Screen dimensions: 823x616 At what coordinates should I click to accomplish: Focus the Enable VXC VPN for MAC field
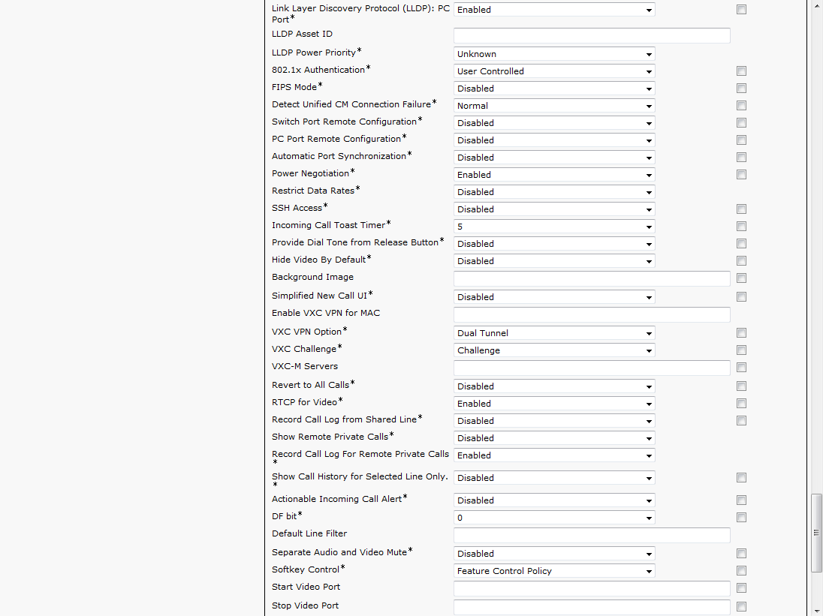tap(592, 314)
